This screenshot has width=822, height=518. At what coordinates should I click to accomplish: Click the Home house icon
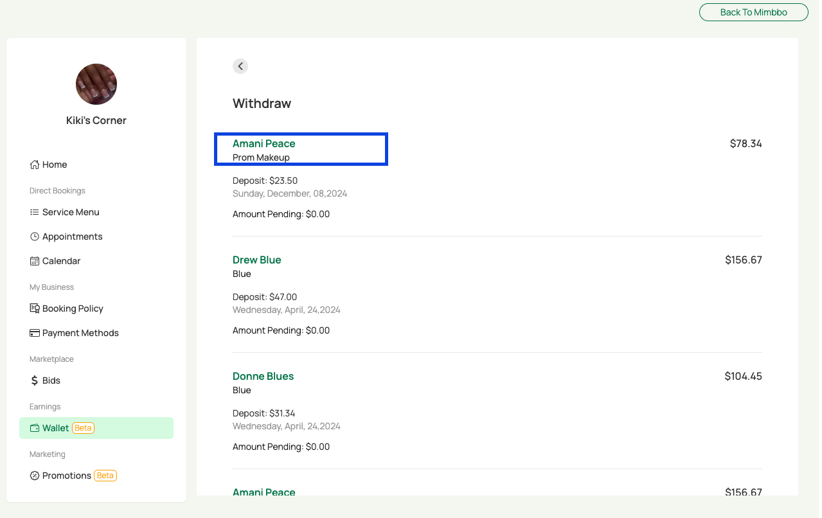[x=35, y=165]
